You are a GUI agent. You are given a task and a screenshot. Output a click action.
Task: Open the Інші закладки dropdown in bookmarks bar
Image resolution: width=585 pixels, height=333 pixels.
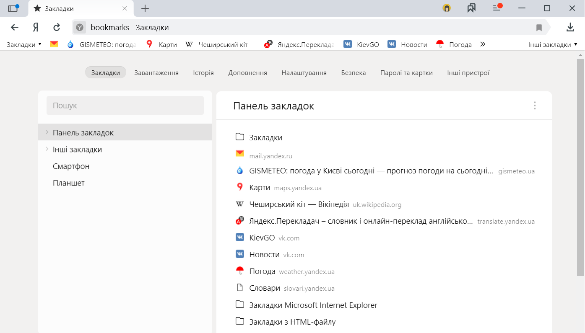click(553, 44)
